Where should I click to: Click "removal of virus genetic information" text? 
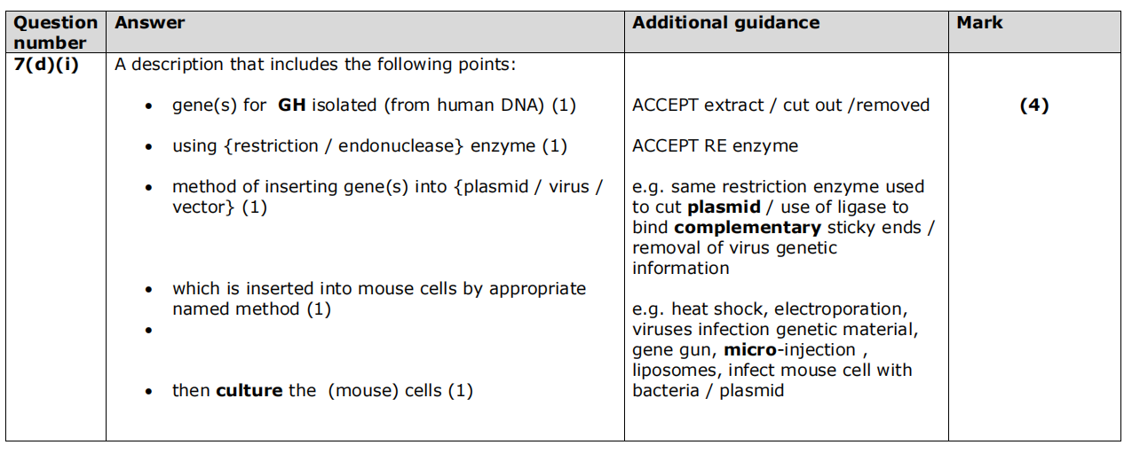click(x=734, y=258)
